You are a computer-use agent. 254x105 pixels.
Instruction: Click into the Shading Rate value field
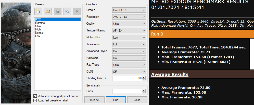127,78
